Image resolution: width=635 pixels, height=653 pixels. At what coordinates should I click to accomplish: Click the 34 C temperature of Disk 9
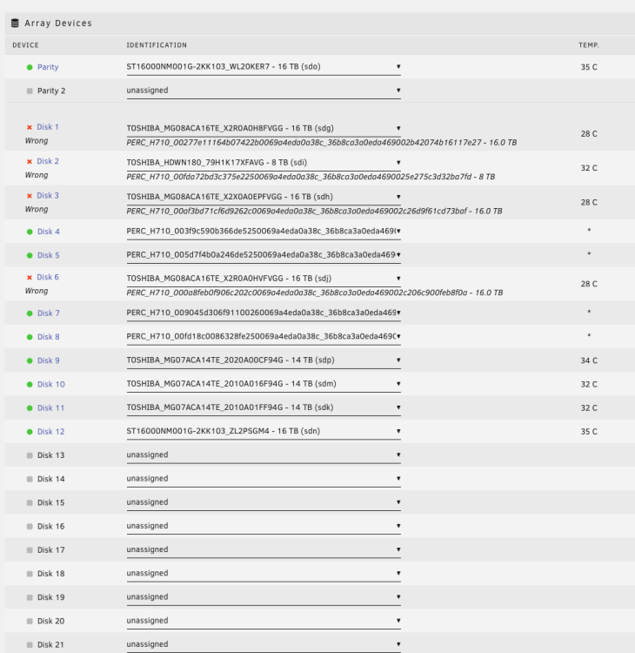pos(589,360)
